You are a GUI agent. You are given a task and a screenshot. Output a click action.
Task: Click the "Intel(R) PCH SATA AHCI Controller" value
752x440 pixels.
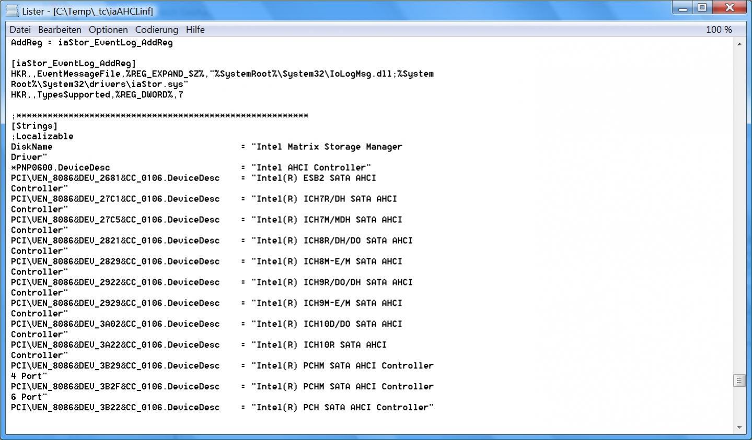click(x=343, y=408)
